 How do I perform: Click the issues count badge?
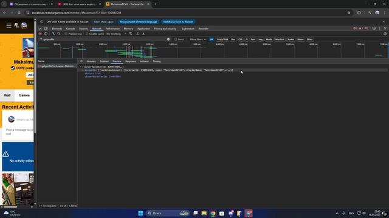point(367,28)
